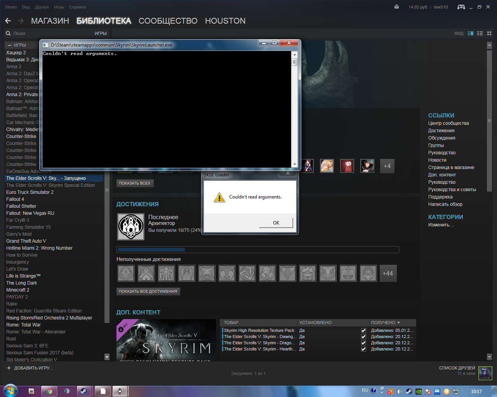The width and height of the screenshot is (497, 397).
Task: Open the Центр сообщества link
Action: (x=448, y=123)
